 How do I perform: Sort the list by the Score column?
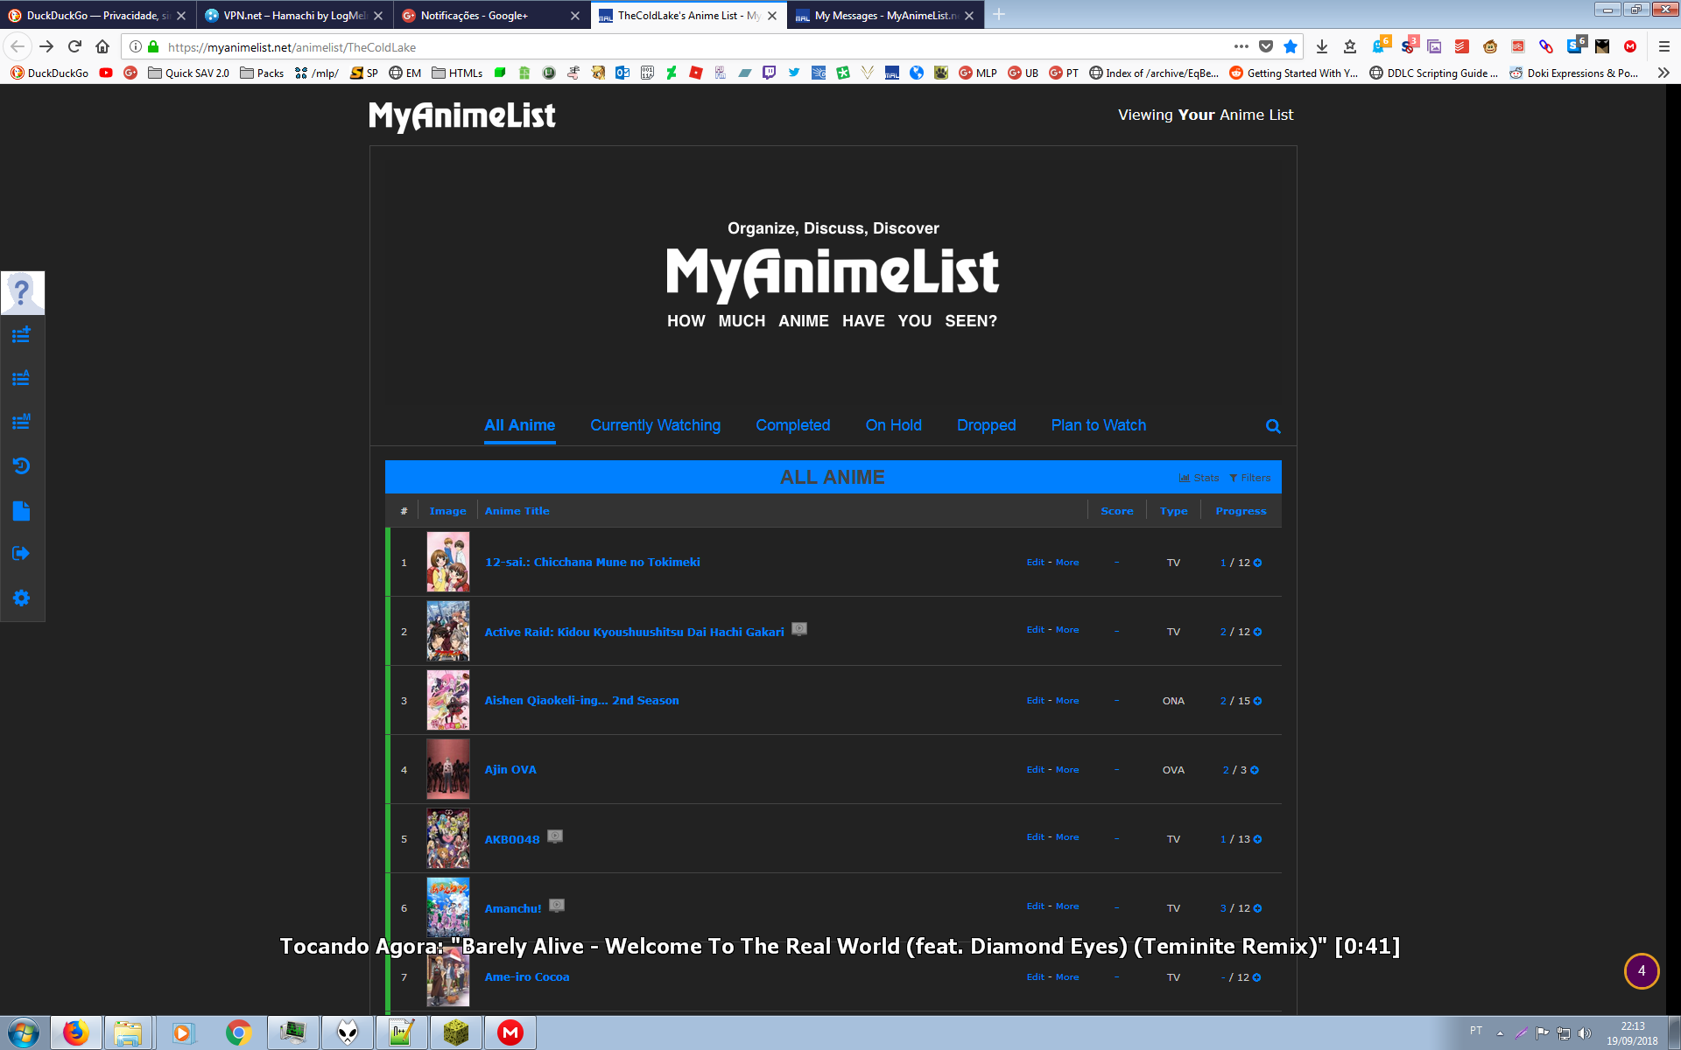[1116, 511]
